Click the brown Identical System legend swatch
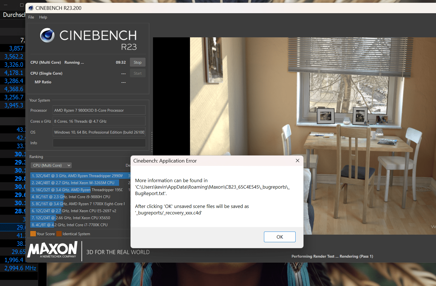Screen dimensions: 436x286 tap(59, 234)
